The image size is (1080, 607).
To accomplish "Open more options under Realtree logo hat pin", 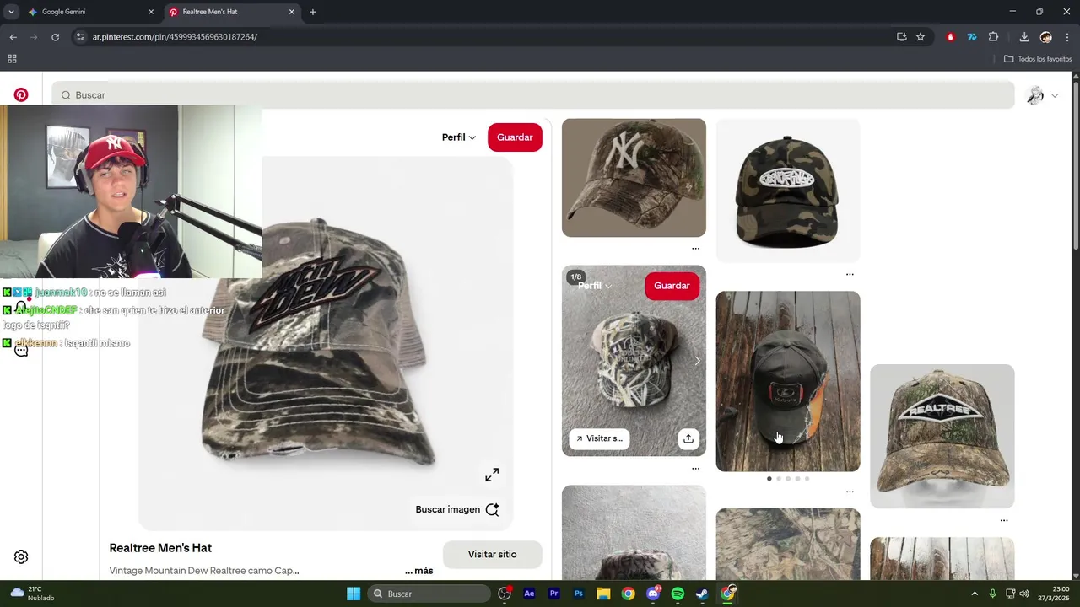I will pyautogui.click(x=1004, y=520).
